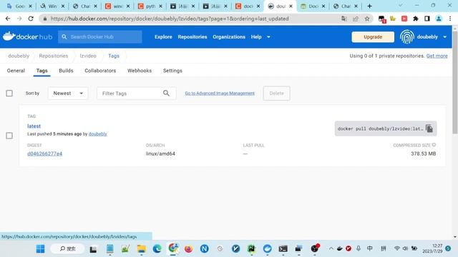Open Chrome tab search dropdown
The image size is (458, 257).
point(401,6)
